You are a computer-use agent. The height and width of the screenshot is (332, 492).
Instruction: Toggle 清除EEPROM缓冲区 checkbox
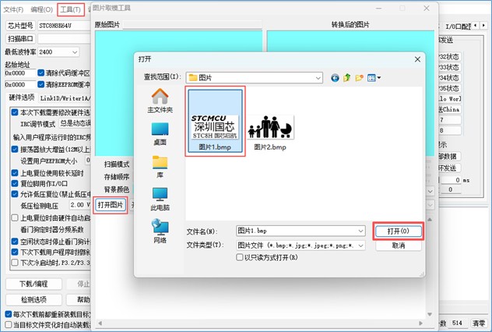[40, 84]
